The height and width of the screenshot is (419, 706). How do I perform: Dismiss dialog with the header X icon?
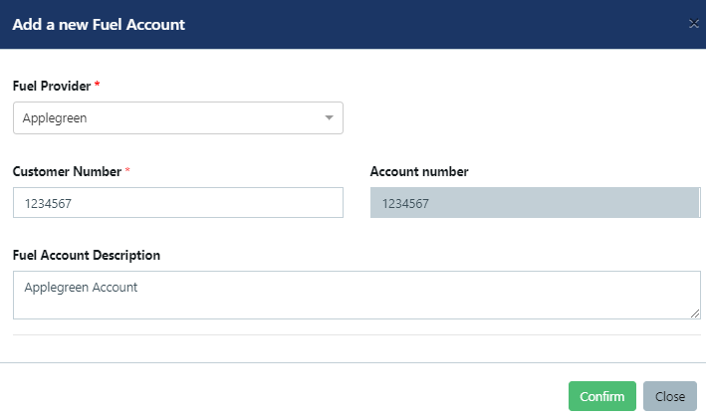[693, 24]
